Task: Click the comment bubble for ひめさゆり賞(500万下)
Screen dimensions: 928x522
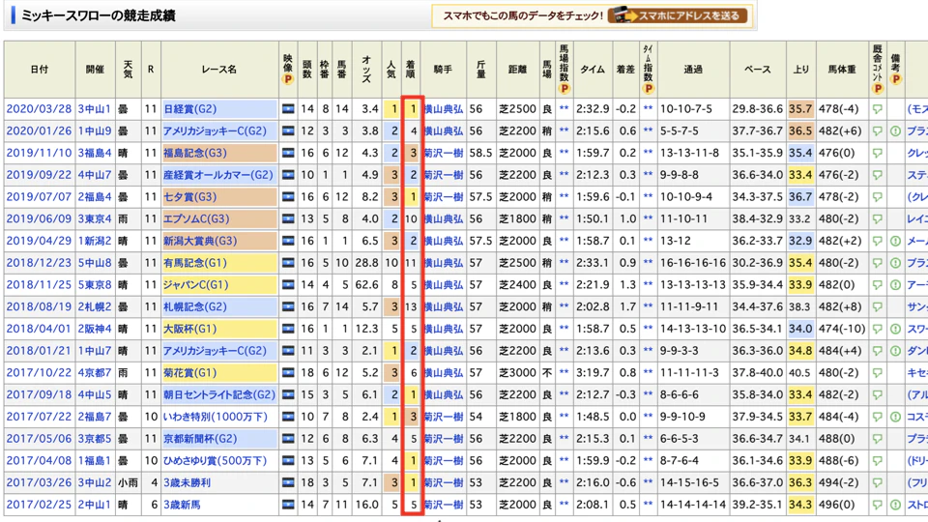Action: coord(877,461)
